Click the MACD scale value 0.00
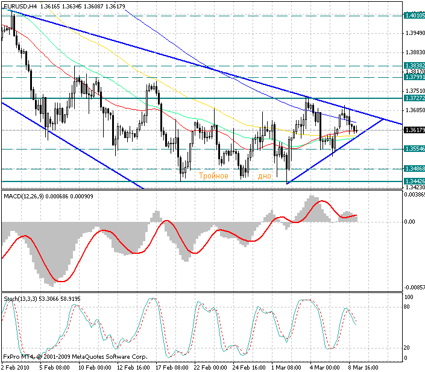The height and width of the screenshot is (372, 425). 409,222
